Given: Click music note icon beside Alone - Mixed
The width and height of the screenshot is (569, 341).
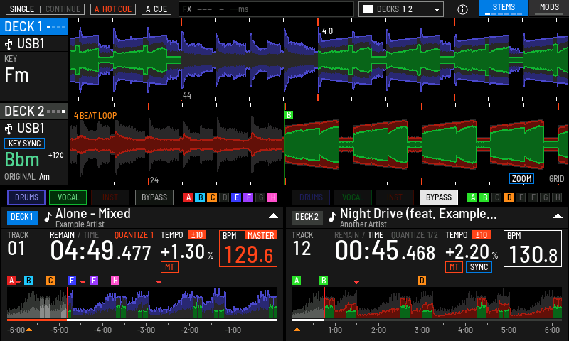Looking at the screenshot, I should click(x=48, y=217).
